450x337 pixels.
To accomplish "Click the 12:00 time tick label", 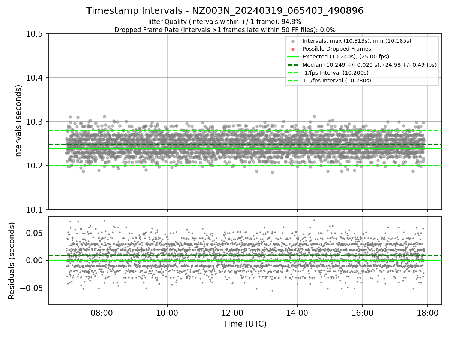I will (x=232, y=312).
